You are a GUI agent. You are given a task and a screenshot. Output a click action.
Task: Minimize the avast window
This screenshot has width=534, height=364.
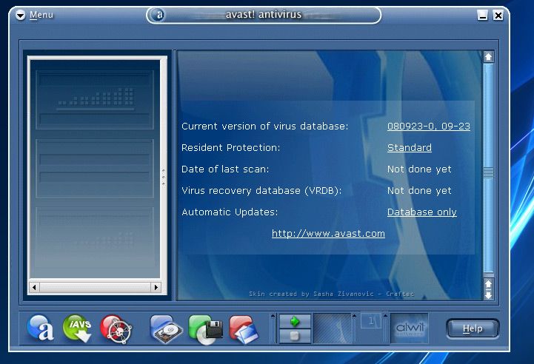[x=482, y=16]
